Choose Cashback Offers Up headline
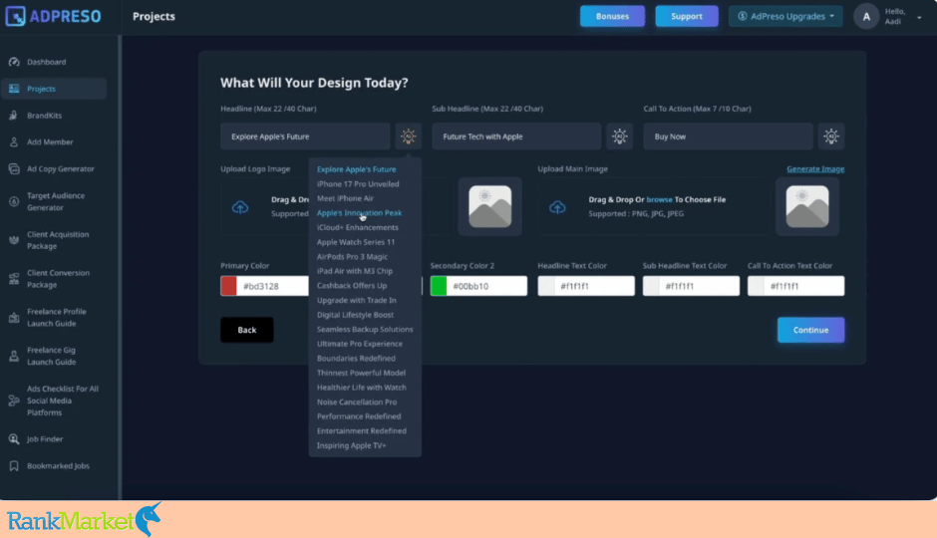The width and height of the screenshot is (937, 538). click(351, 285)
